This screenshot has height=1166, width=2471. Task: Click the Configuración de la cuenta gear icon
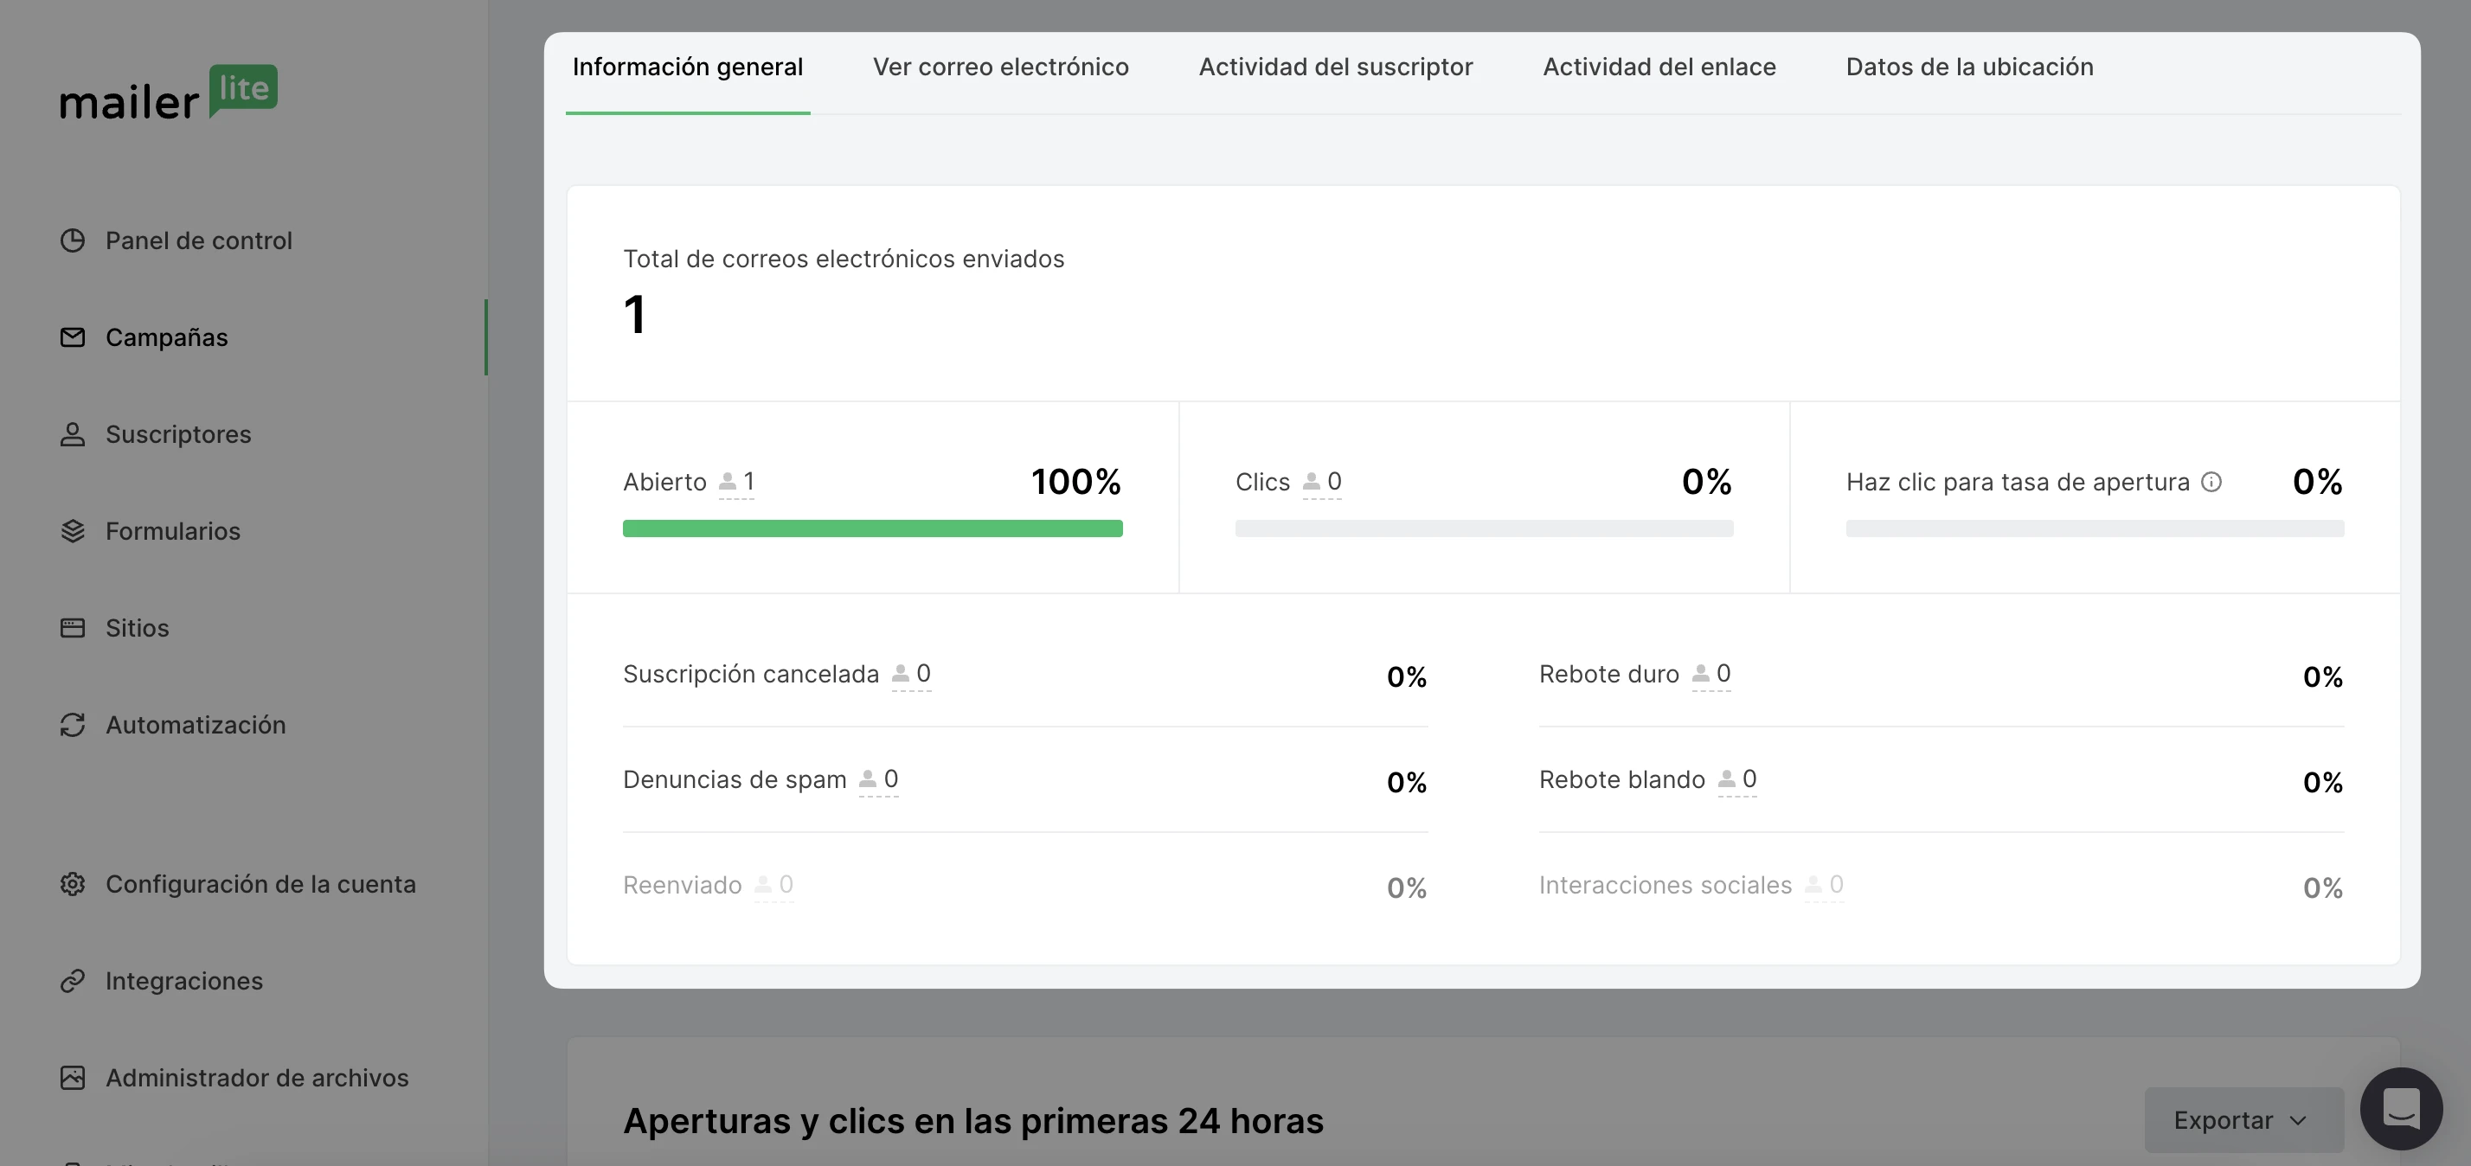[73, 884]
